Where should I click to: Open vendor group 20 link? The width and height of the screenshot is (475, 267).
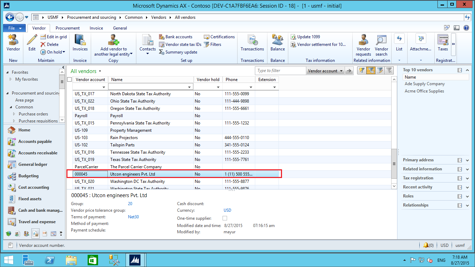click(130, 204)
